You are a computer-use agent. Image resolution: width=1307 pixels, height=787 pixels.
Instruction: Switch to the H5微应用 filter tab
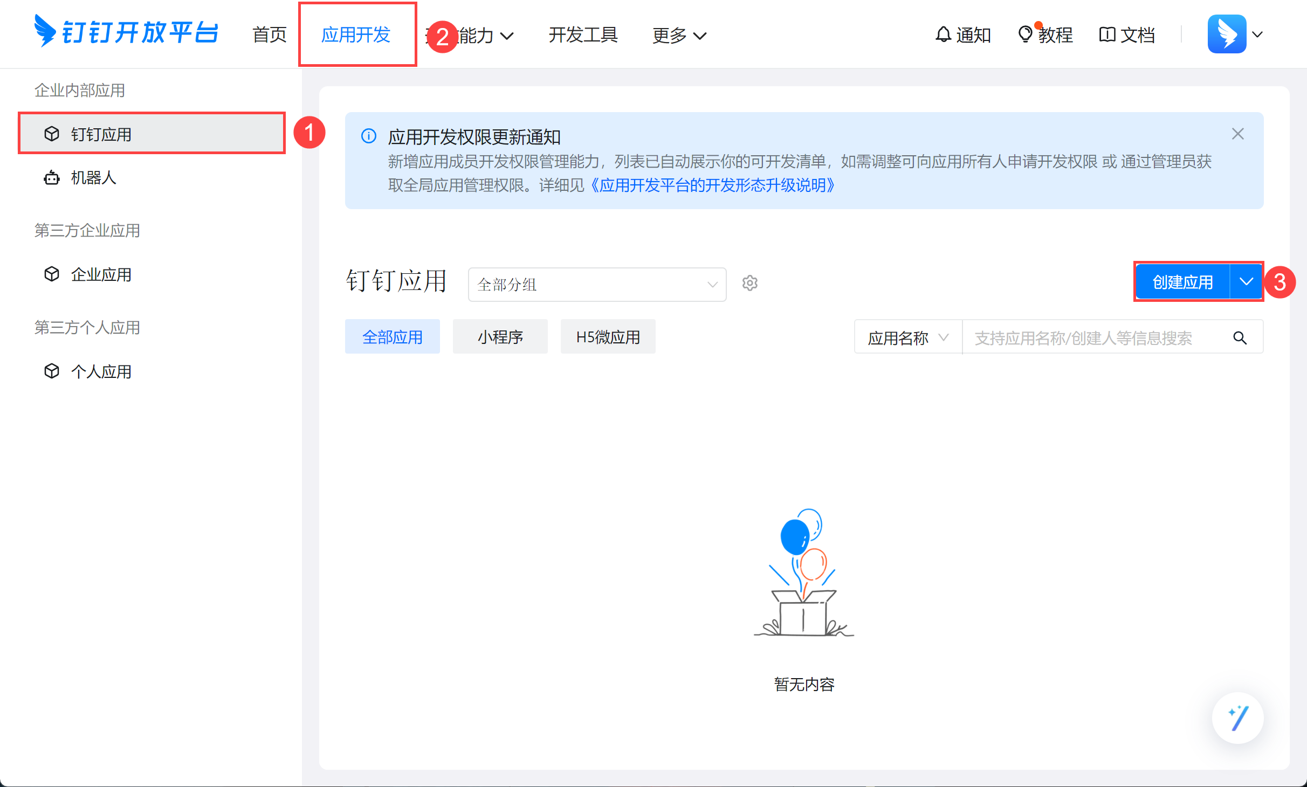[x=608, y=337]
